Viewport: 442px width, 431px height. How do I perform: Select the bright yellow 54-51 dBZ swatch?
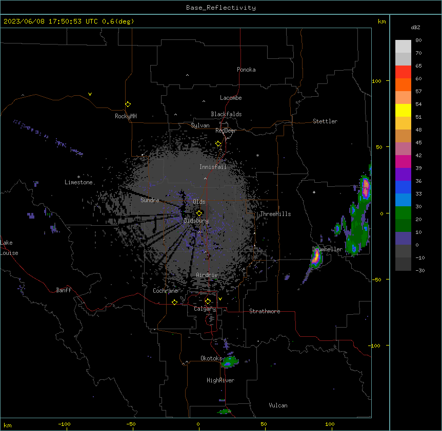click(403, 110)
